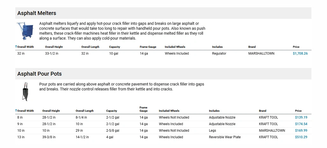This screenshot has height=148, width=327.
Task: Open the $139.19 Kraft Tool price link
Action: (x=301, y=118)
